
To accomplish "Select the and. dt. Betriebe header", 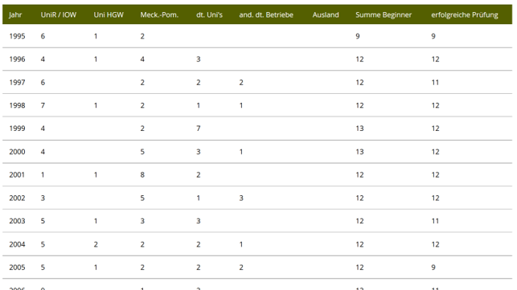I will click(x=266, y=14).
